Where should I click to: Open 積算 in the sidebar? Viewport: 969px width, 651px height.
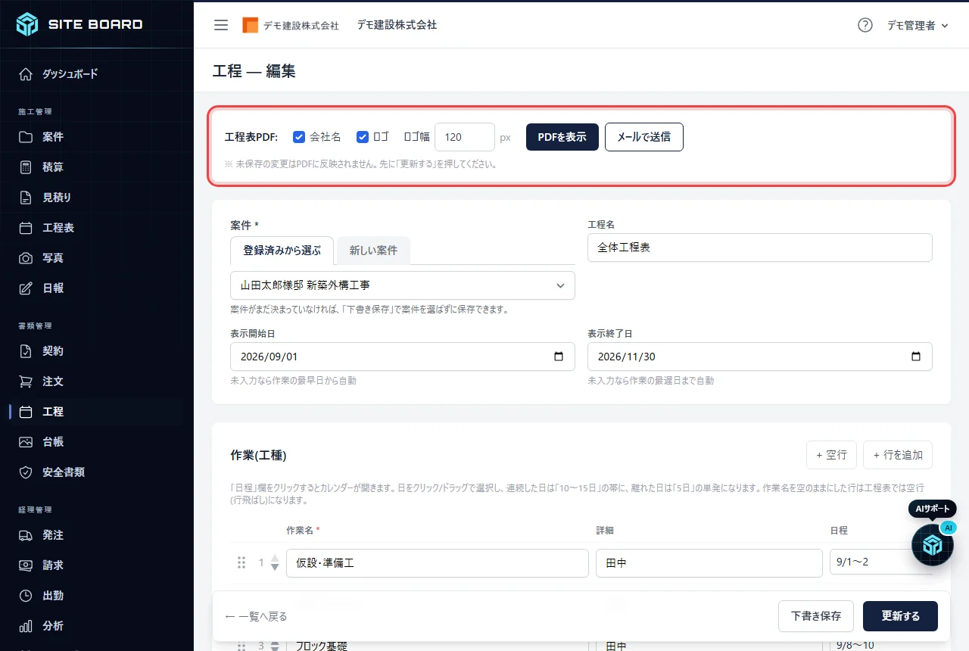[97, 167]
